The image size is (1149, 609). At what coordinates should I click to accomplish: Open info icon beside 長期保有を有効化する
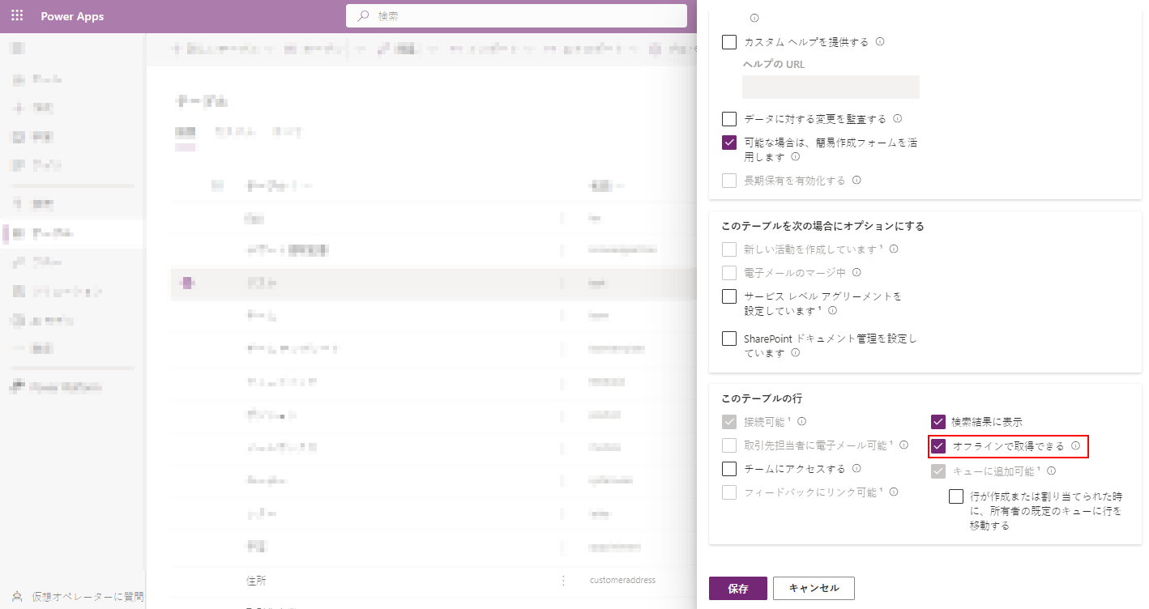point(856,181)
